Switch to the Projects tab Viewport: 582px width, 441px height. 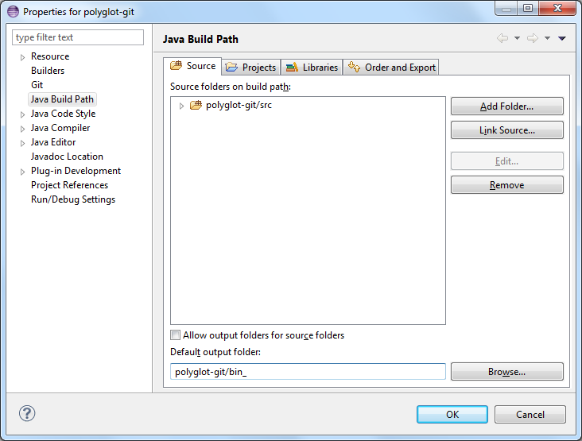pos(250,68)
